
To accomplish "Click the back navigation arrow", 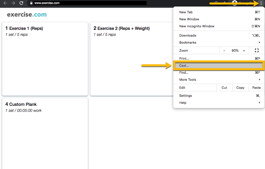I will pyautogui.click(x=6, y=3).
